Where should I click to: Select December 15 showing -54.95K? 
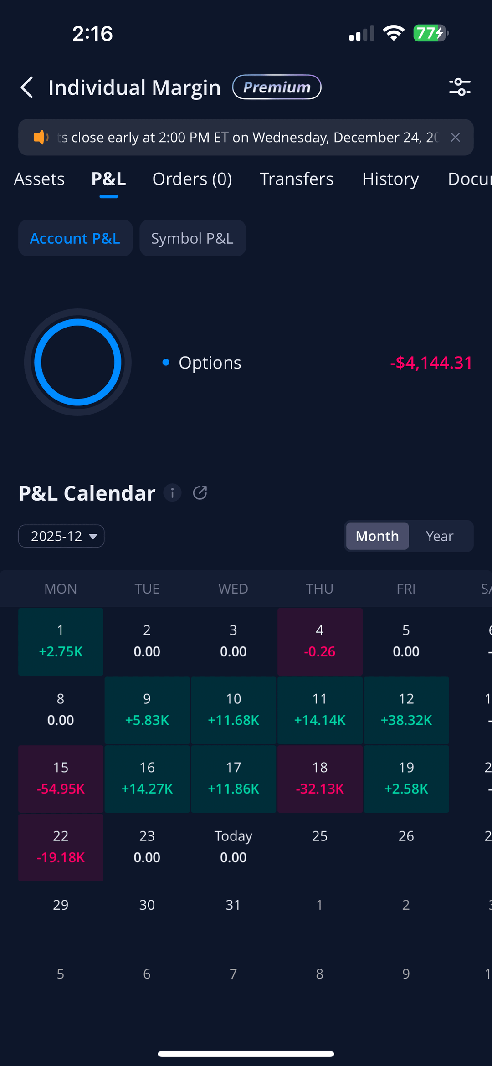pyautogui.click(x=61, y=779)
